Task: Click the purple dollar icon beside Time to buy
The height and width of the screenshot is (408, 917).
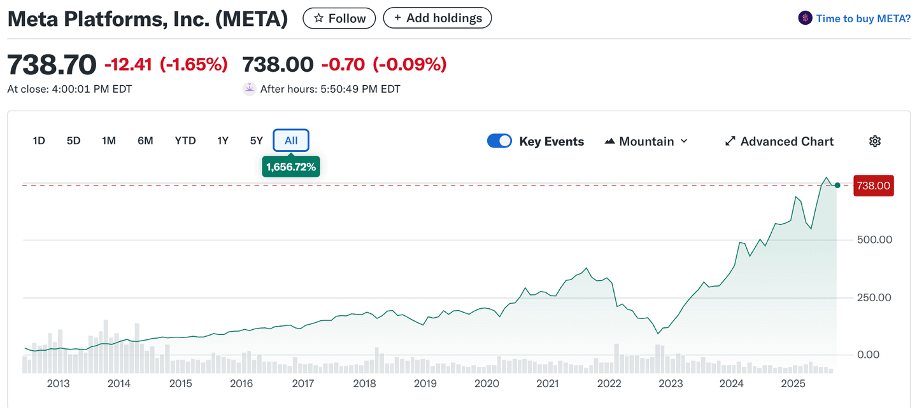Action: tap(805, 18)
